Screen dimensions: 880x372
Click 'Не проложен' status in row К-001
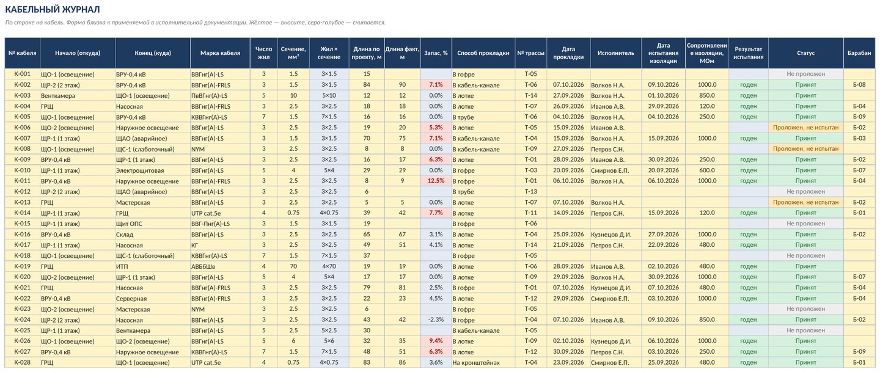806,74
